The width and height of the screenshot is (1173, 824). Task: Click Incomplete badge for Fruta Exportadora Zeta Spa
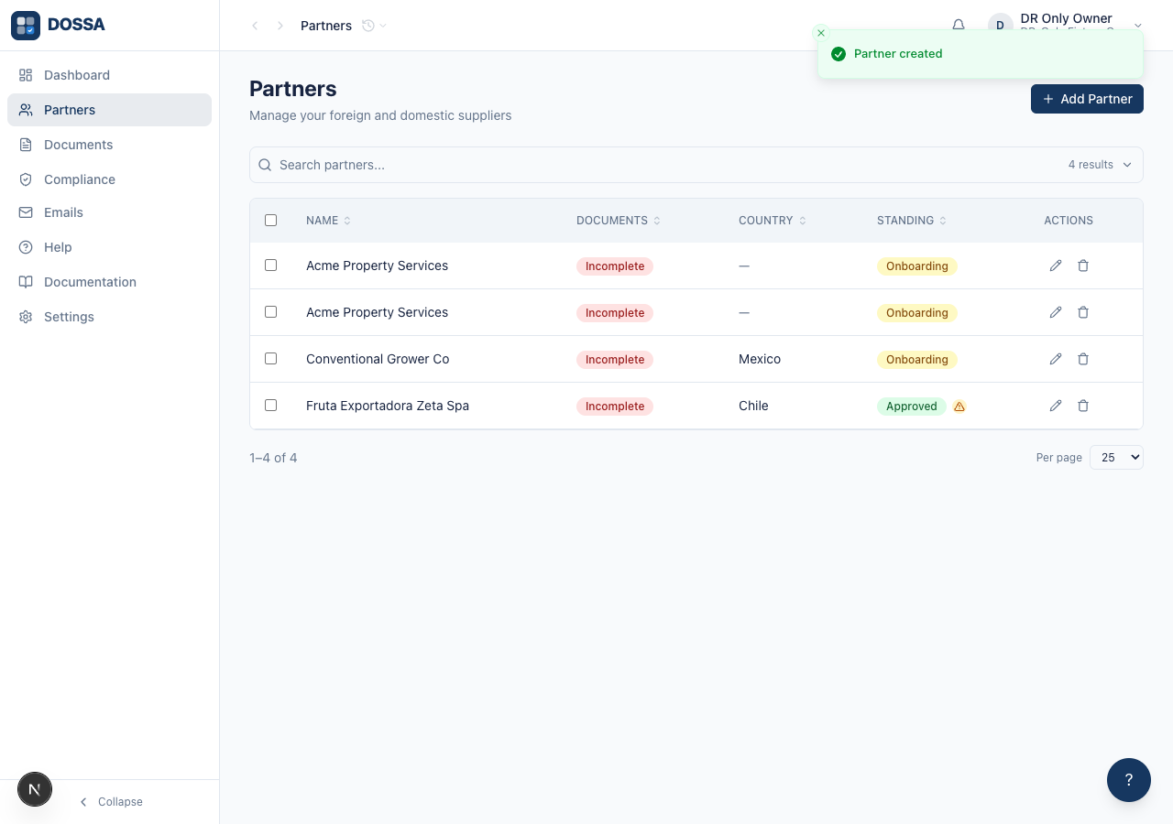pos(615,407)
